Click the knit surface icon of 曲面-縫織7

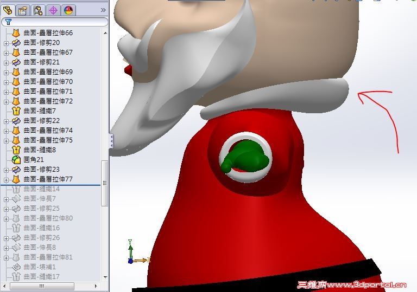[16, 111]
